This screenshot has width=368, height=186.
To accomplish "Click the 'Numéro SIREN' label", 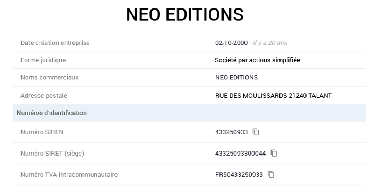I will point(42,132).
